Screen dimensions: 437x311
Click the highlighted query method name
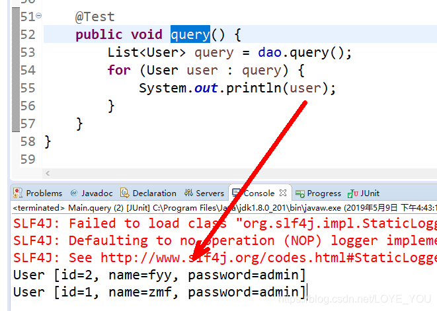[190, 34]
